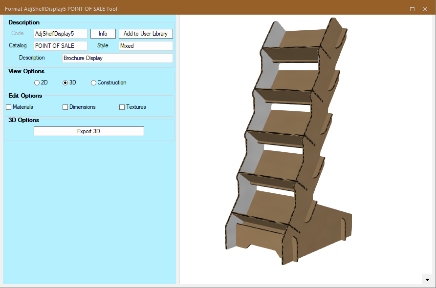Open the dropdown arrow below 3D preview
This screenshot has height=288, width=436.
(x=427, y=280)
